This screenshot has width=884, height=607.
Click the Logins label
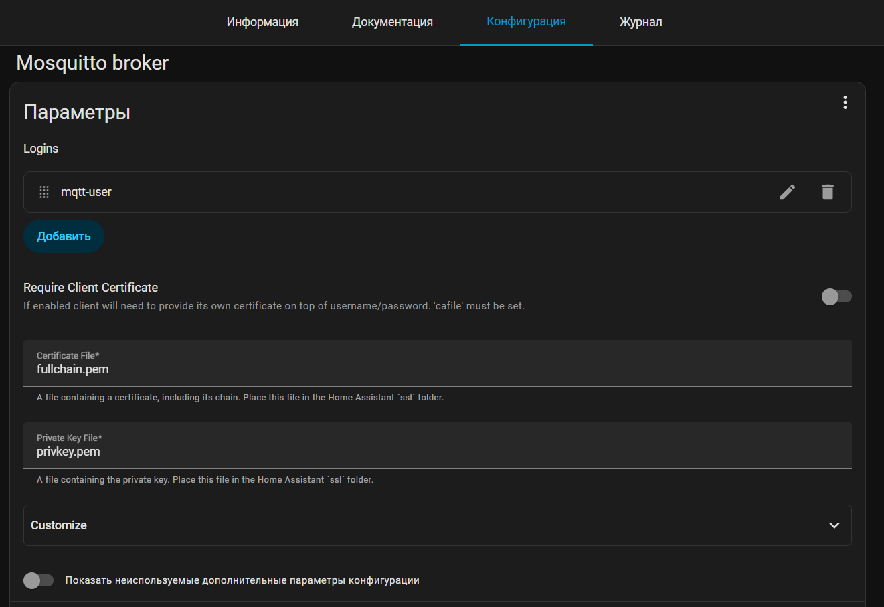pos(41,149)
